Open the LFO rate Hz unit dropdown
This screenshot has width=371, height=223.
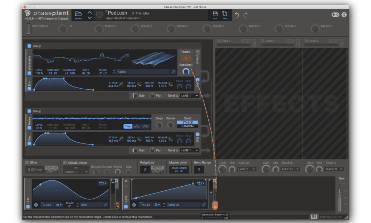[x=59, y=205]
